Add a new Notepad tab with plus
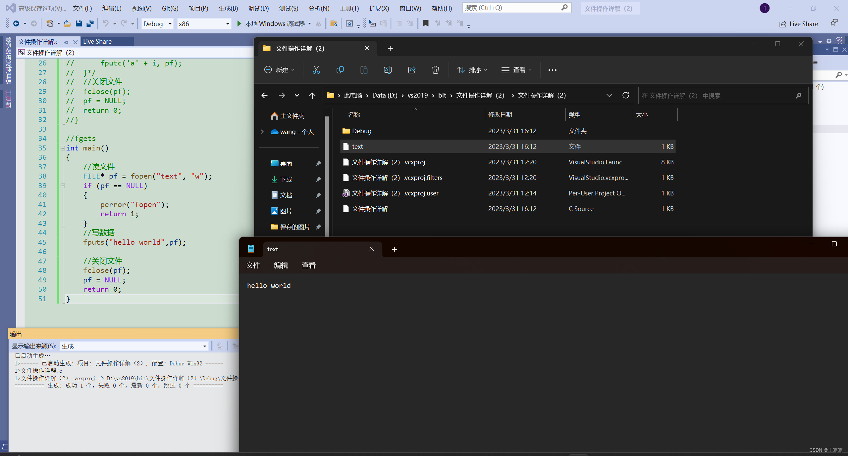This screenshot has height=456, width=848. [394, 250]
